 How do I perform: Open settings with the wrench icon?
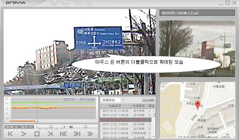(54, 3)
